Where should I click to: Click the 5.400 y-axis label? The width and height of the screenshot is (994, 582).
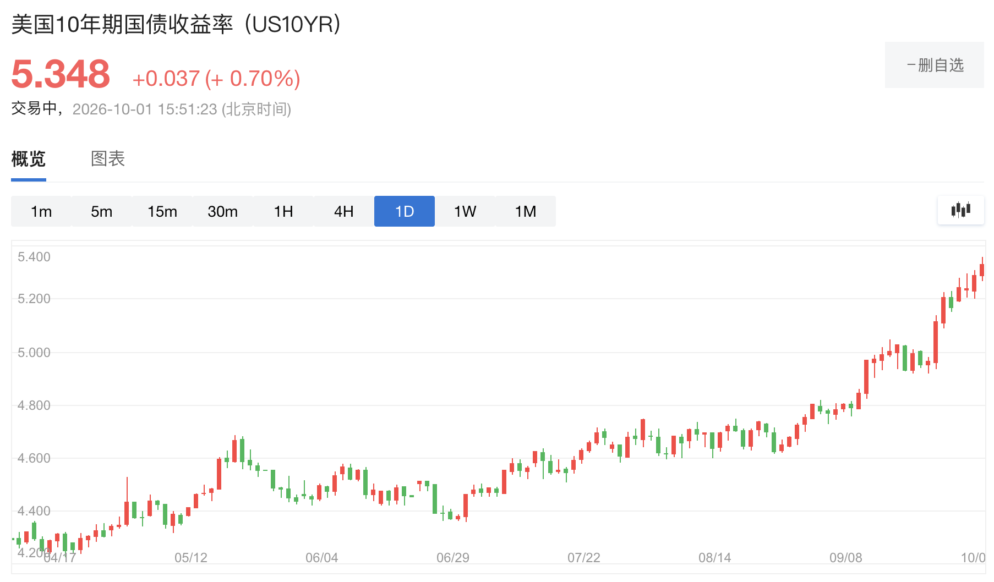34,257
